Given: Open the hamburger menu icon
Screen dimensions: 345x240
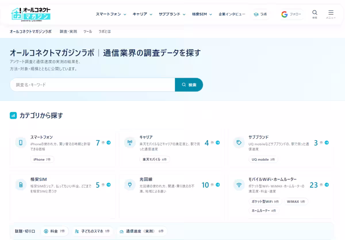Looking at the screenshot, I should (331, 12).
